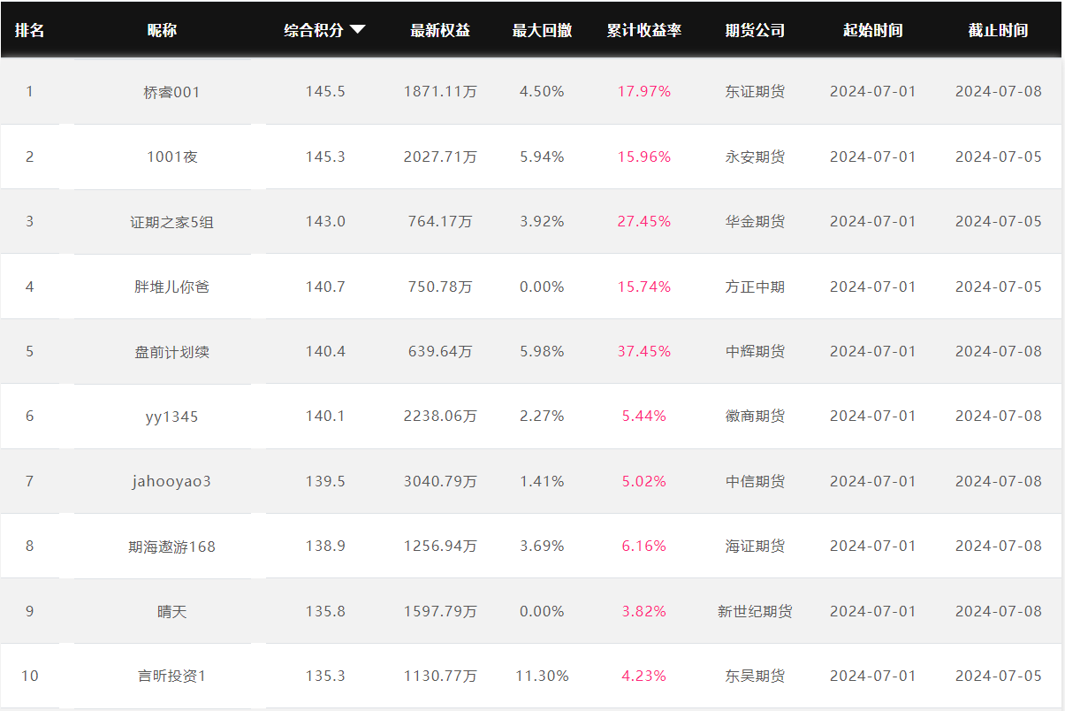Open trader 言昕投资1 nickname
The width and height of the screenshot is (1065, 711).
(x=172, y=676)
